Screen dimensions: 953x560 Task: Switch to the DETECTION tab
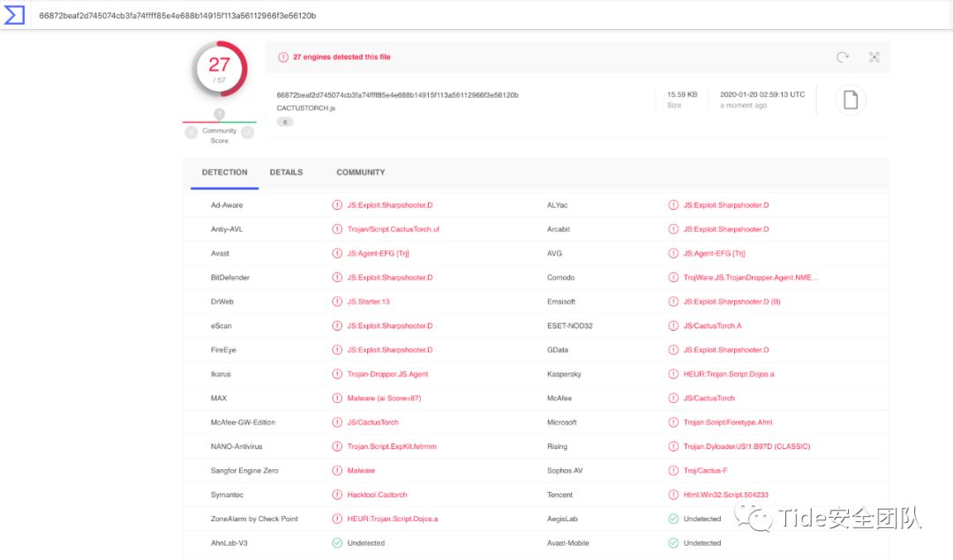click(224, 173)
